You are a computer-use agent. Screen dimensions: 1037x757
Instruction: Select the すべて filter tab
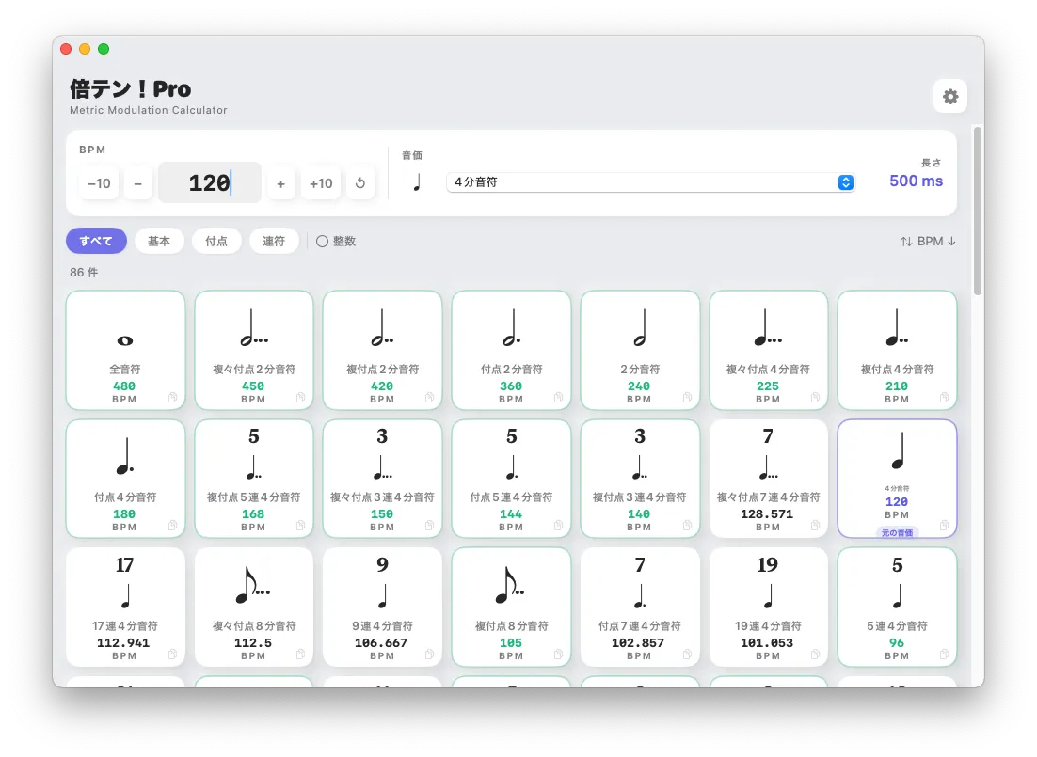pos(96,241)
